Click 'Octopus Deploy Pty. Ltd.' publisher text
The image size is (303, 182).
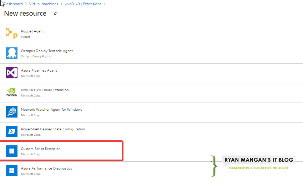36,57
